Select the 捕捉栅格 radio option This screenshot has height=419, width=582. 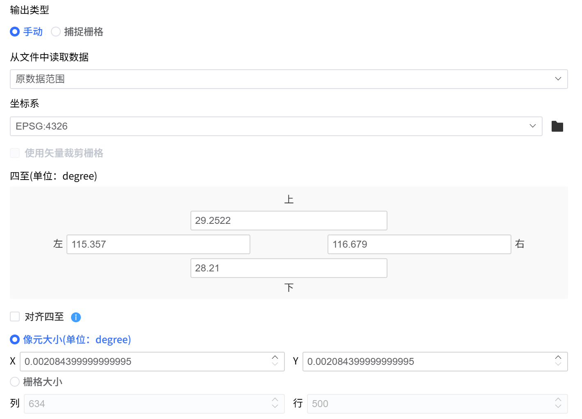click(56, 32)
